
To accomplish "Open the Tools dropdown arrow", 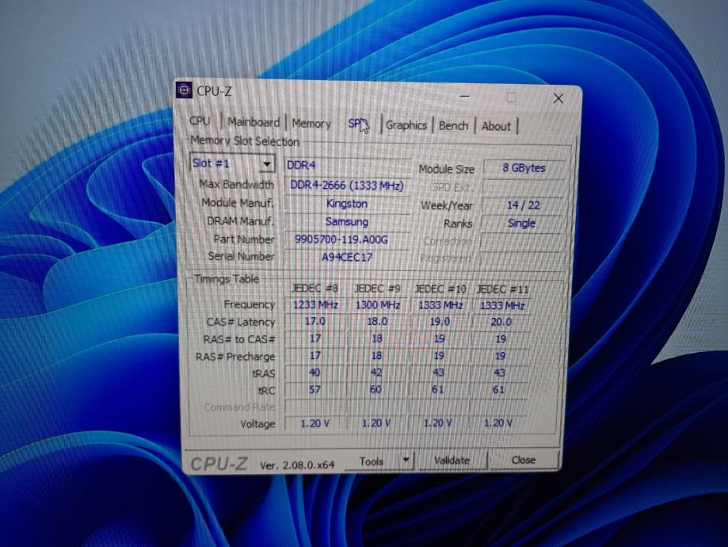I will (406, 460).
